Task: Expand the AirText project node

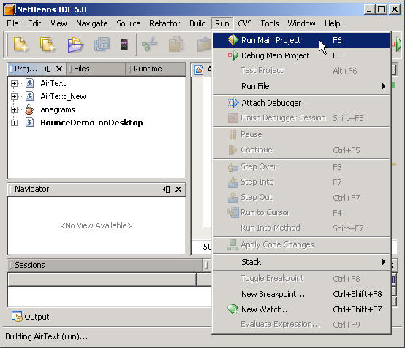Action: tap(14, 83)
